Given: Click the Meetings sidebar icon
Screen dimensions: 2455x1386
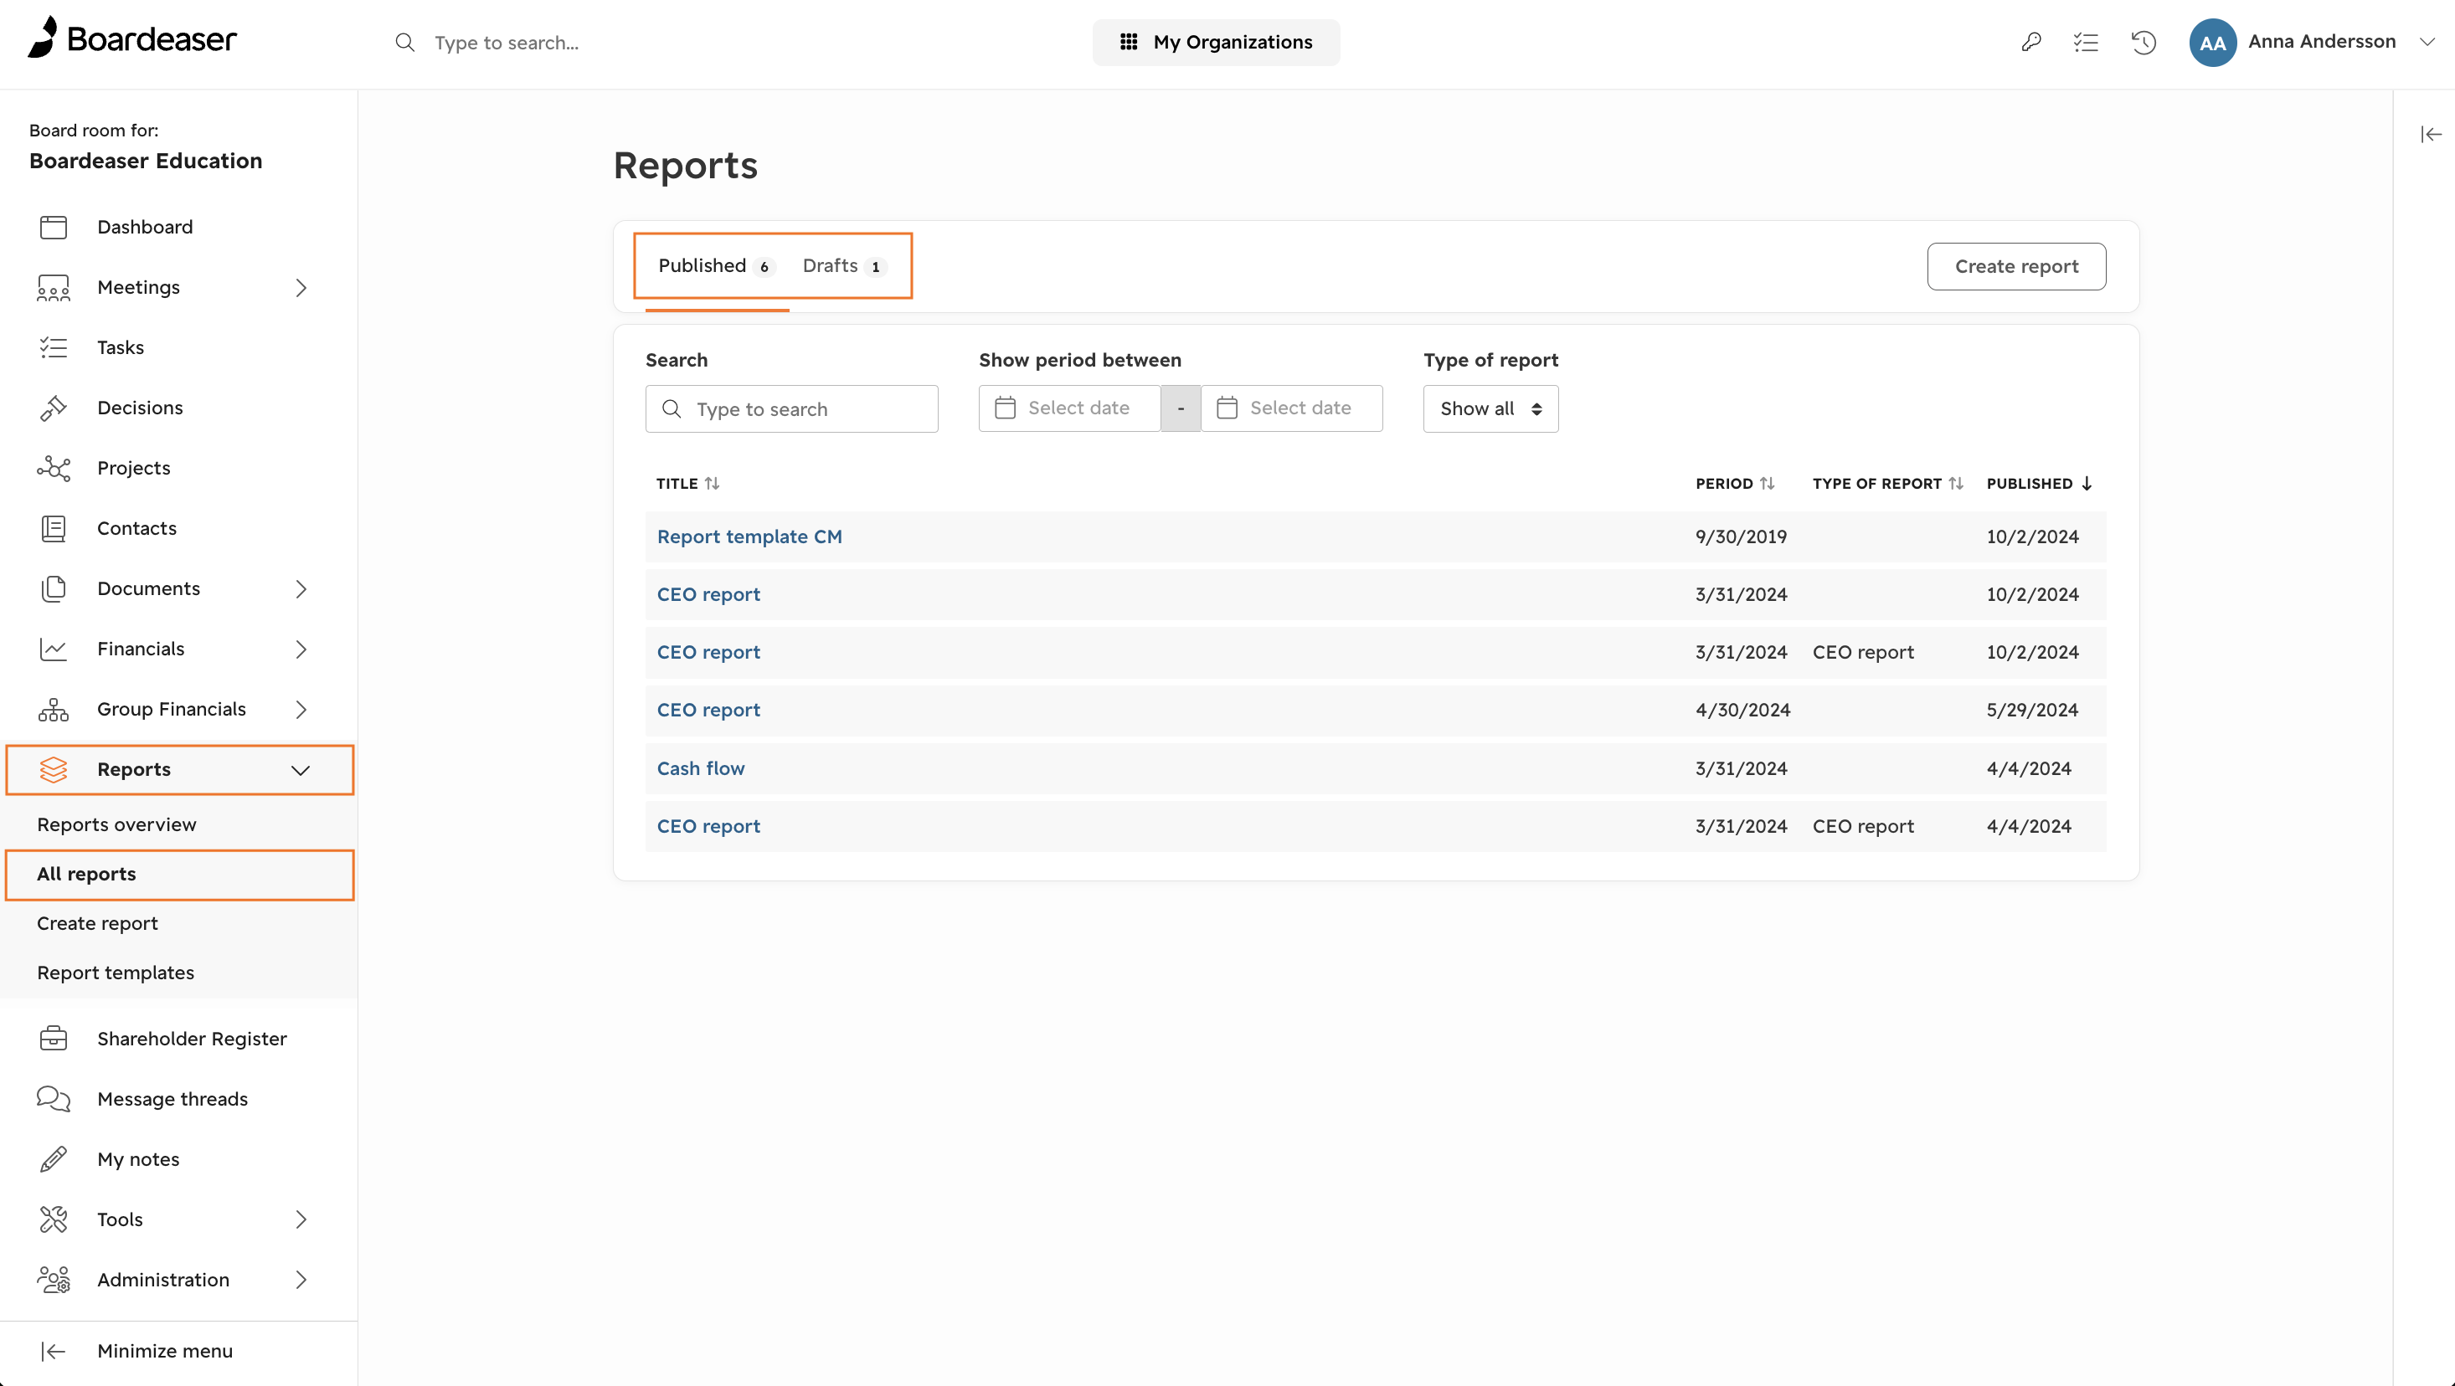Looking at the screenshot, I should click(54, 287).
